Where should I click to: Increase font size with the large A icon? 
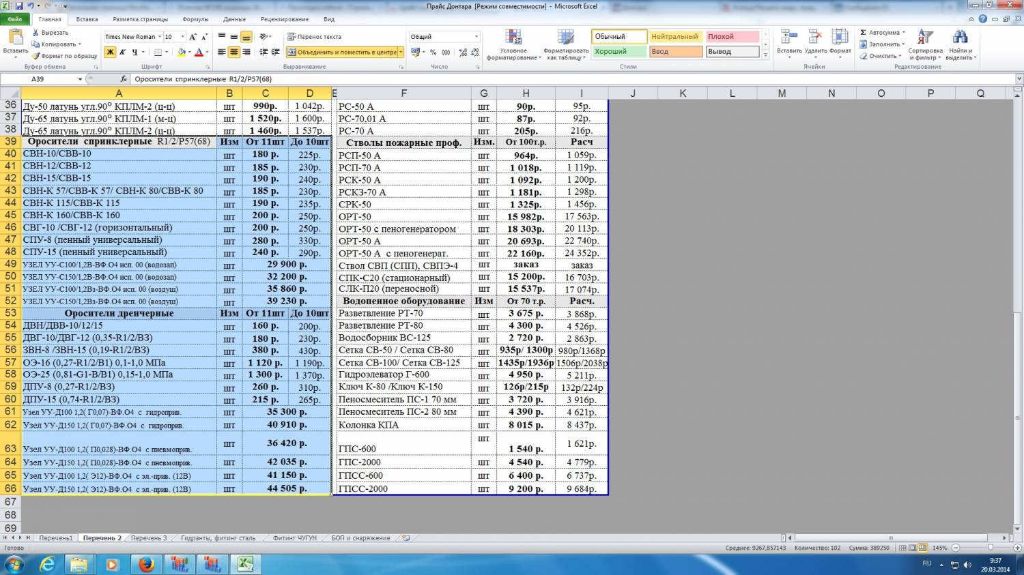click(x=193, y=37)
